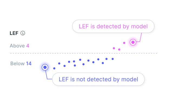Click the bold LEF heading
The height and width of the screenshot is (108, 169).
pyautogui.click(x=14, y=33)
